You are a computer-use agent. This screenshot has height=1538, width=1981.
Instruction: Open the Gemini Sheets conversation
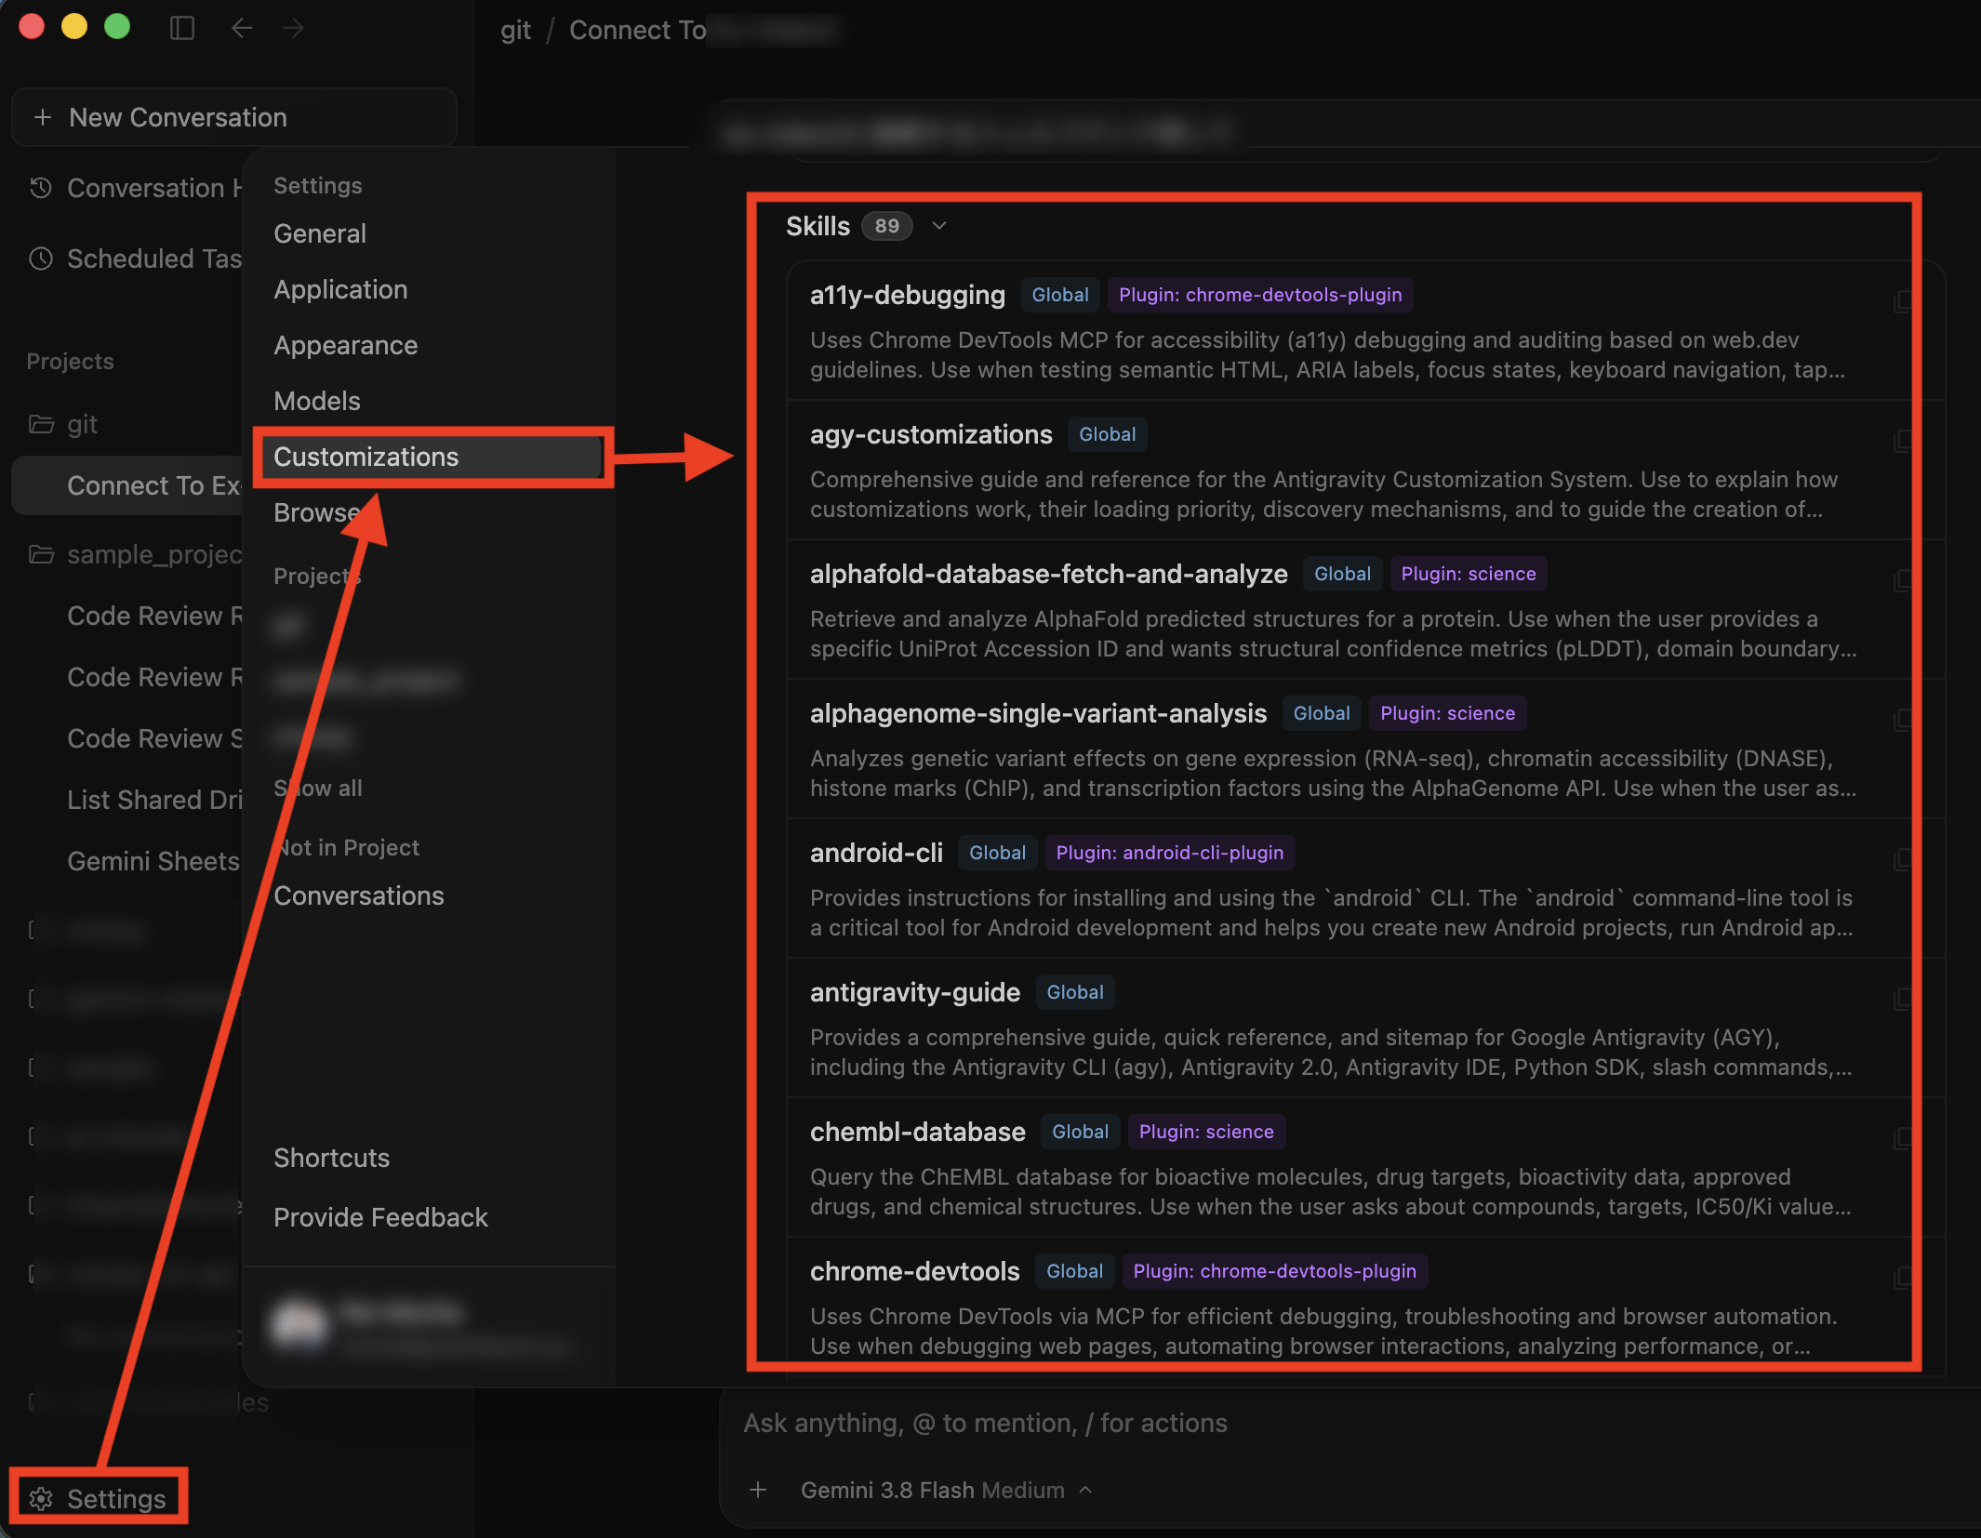tap(153, 861)
